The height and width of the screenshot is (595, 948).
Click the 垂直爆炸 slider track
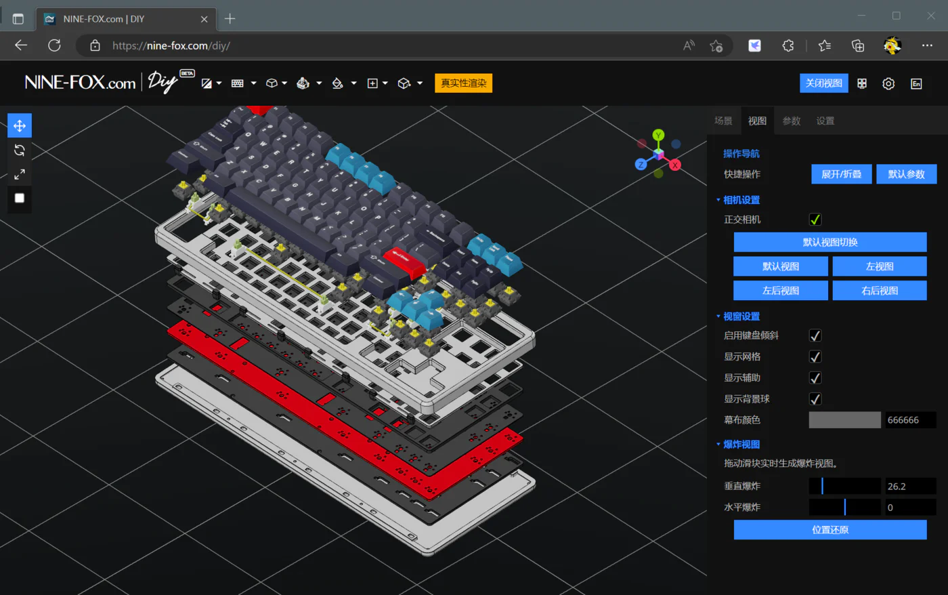[845, 486]
